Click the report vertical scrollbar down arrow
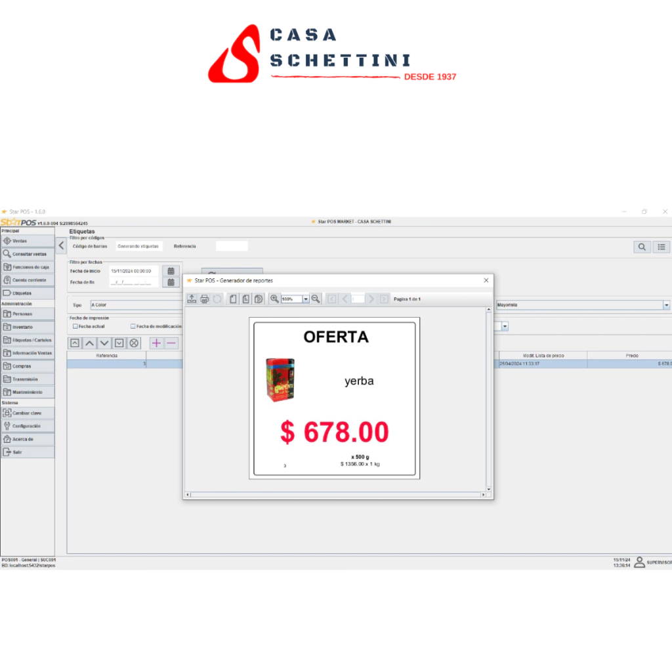 (x=488, y=489)
